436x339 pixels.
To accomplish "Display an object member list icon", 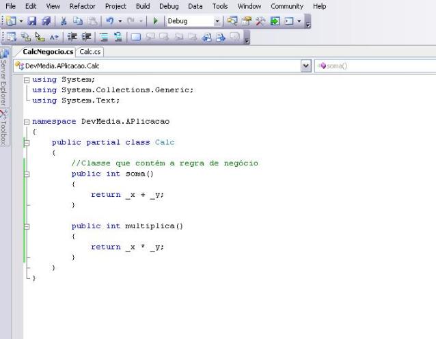I will (x=11, y=37).
